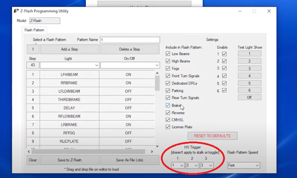297x178 pixels.
Task: Start Test Light Show 4
Action: point(250,76)
